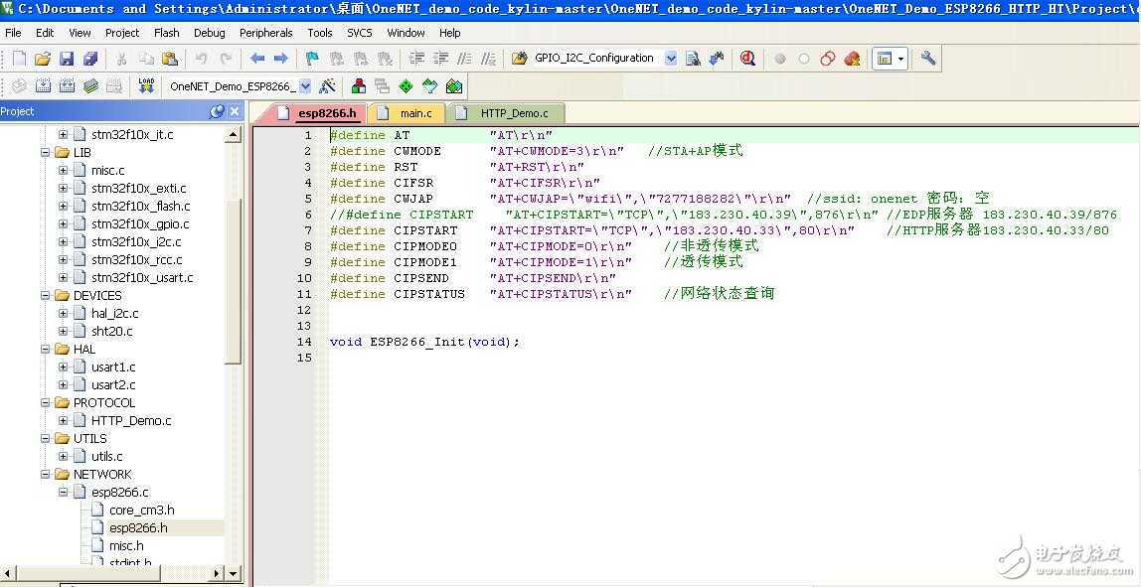Click the green diamond run-time environment icon
The image size is (1141, 587).
point(407,86)
